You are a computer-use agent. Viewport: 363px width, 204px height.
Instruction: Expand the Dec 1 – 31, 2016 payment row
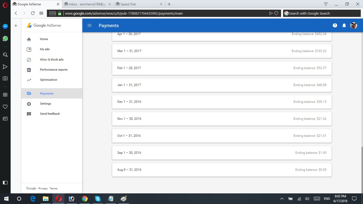tap(222, 102)
